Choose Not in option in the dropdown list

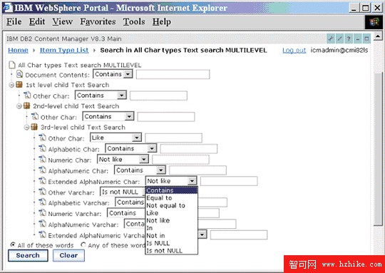coord(171,236)
